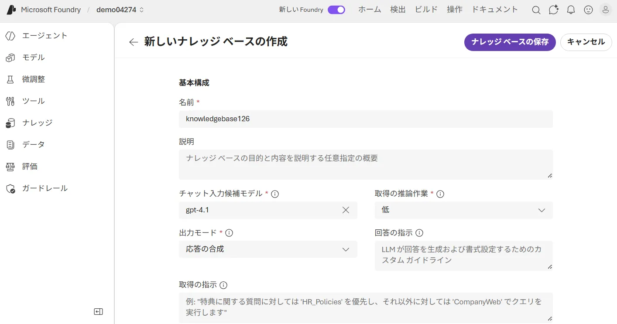Viewport: 617px width, 324px height.
Task: Click the Microsoft Foundry title link
Action: click(51, 10)
